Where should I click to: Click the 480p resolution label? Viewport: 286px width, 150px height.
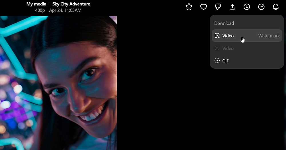tap(40, 10)
